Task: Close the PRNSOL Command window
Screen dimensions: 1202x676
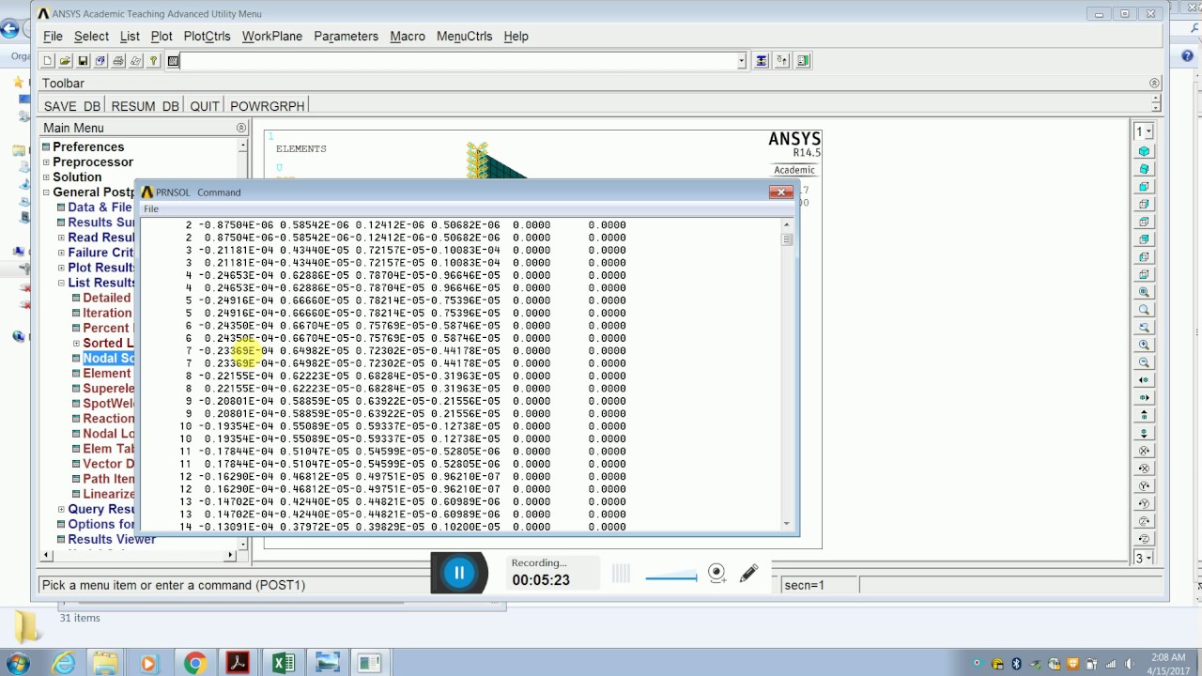Action: (x=780, y=192)
